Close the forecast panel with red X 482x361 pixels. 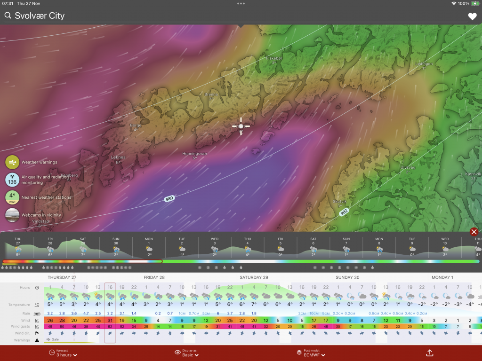[474, 232]
